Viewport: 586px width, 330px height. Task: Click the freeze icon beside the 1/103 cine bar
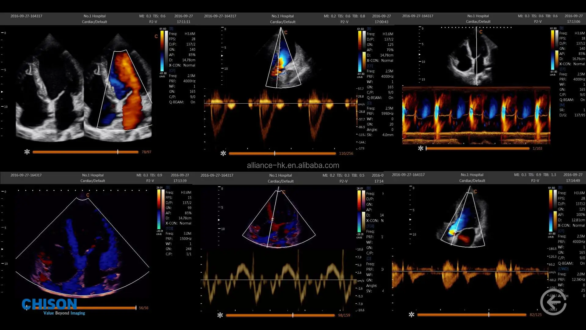(x=421, y=148)
